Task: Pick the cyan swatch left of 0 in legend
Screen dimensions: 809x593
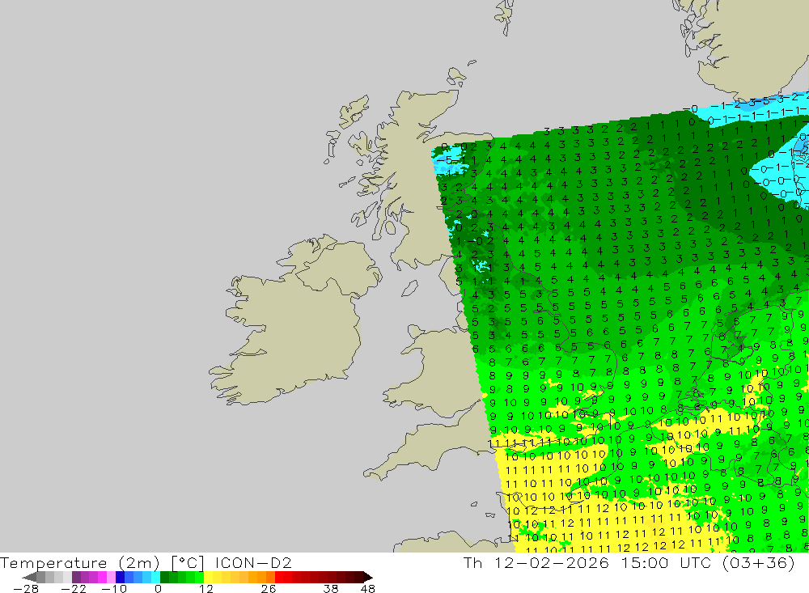Action: tap(155, 577)
